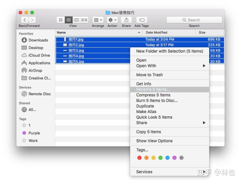Click the Share toolbar button
The image size is (241, 182).
[126, 20]
